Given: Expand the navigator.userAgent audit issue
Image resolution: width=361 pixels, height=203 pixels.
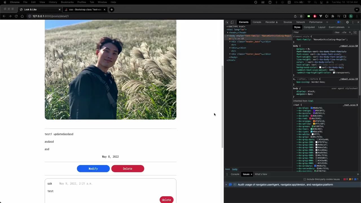Looking at the screenshot, I should 226,185.
